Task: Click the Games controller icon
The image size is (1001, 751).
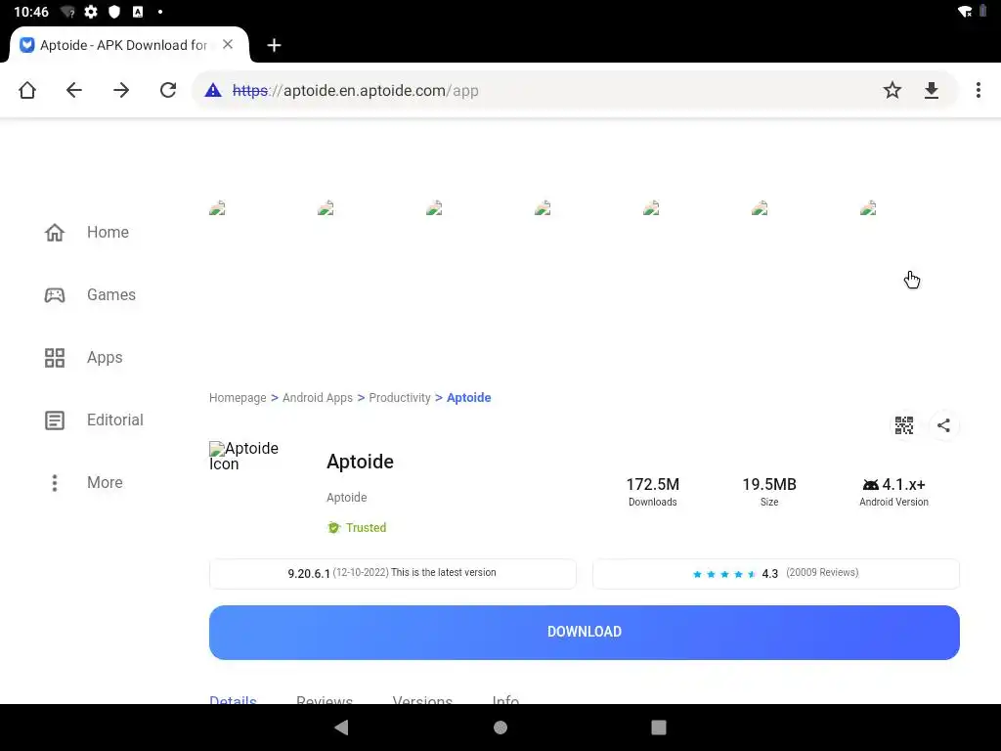Action: tap(55, 294)
